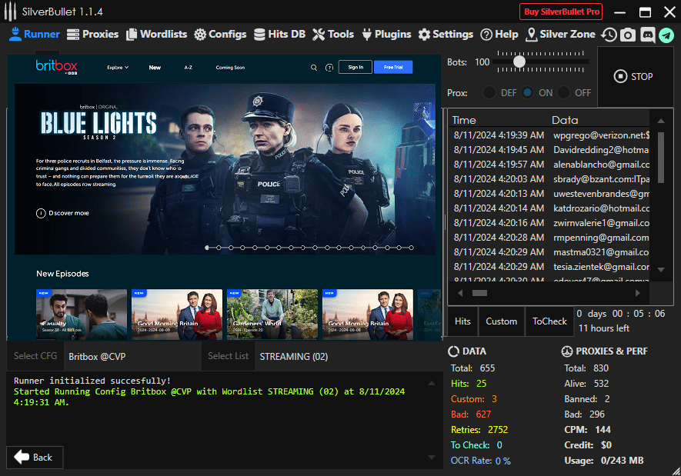Screen dimensions: 681x476
Task: Click data list scroll down arrow
Action: [x=661, y=270]
